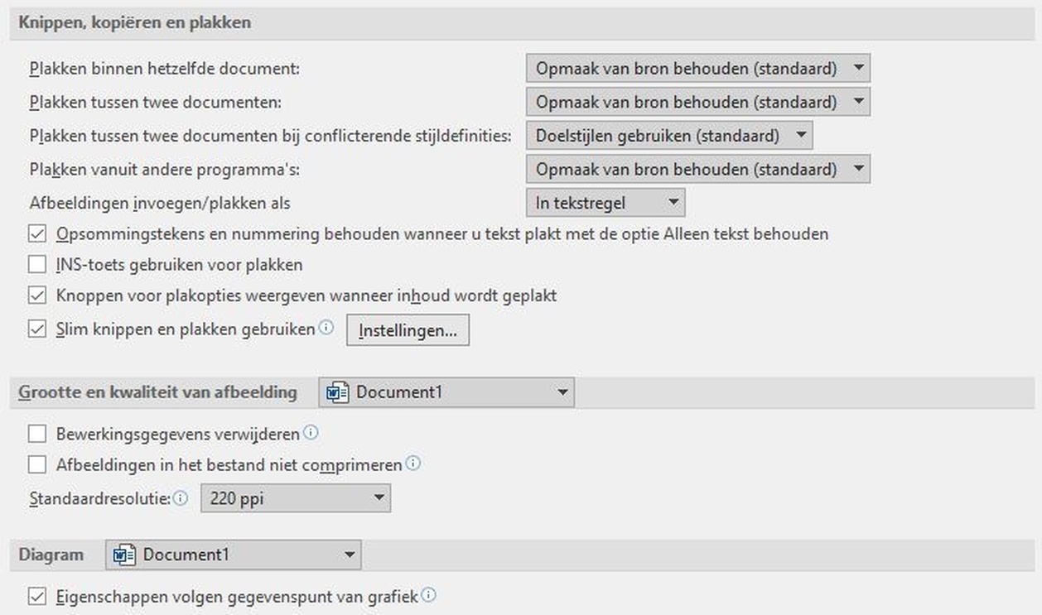Open Plakken binnen hetzelfde document dropdown
1042x615 pixels.
697,69
